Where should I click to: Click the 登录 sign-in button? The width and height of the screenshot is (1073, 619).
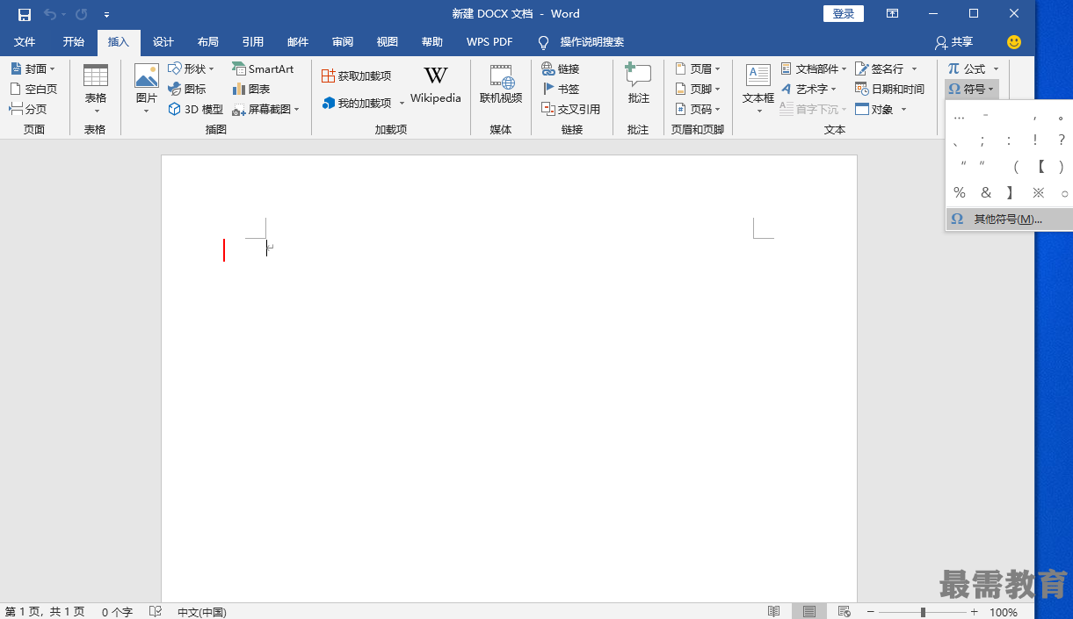click(x=844, y=13)
